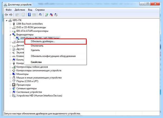Expand 1394 Bus host controllers
This screenshot has width=163, height=118.
(10, 24)
